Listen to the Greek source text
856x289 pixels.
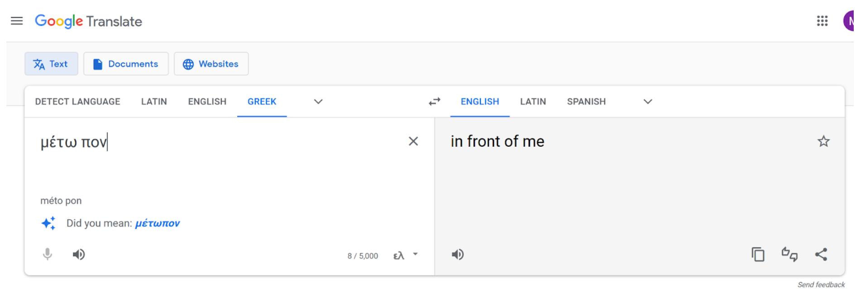point(79,255)
